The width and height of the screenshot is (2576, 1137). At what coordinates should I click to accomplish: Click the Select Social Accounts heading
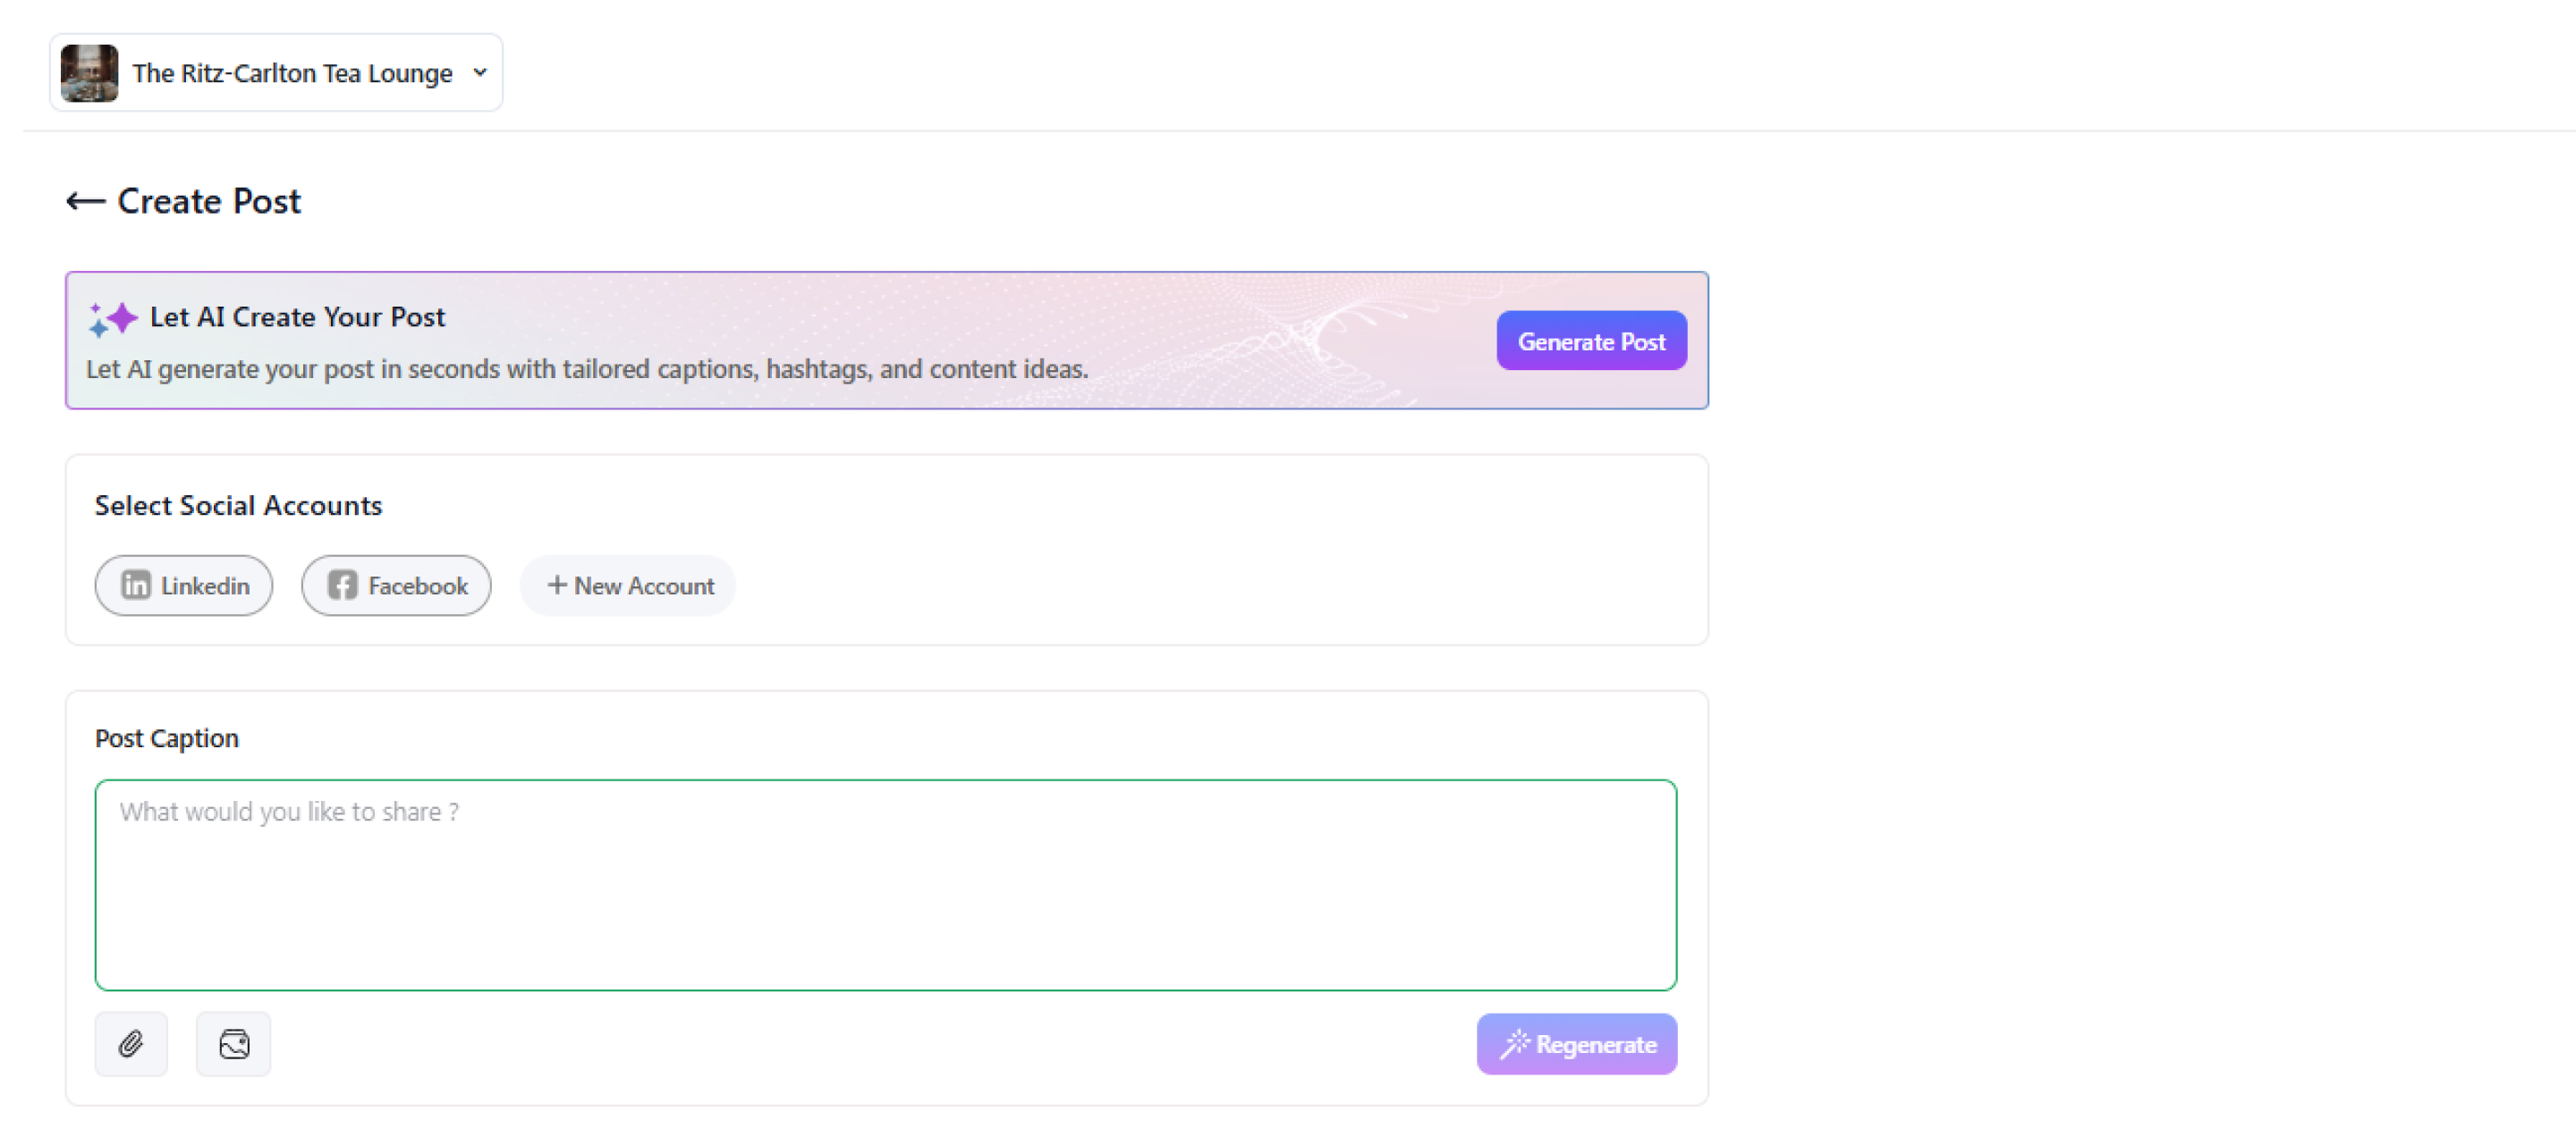pos(238,506)
